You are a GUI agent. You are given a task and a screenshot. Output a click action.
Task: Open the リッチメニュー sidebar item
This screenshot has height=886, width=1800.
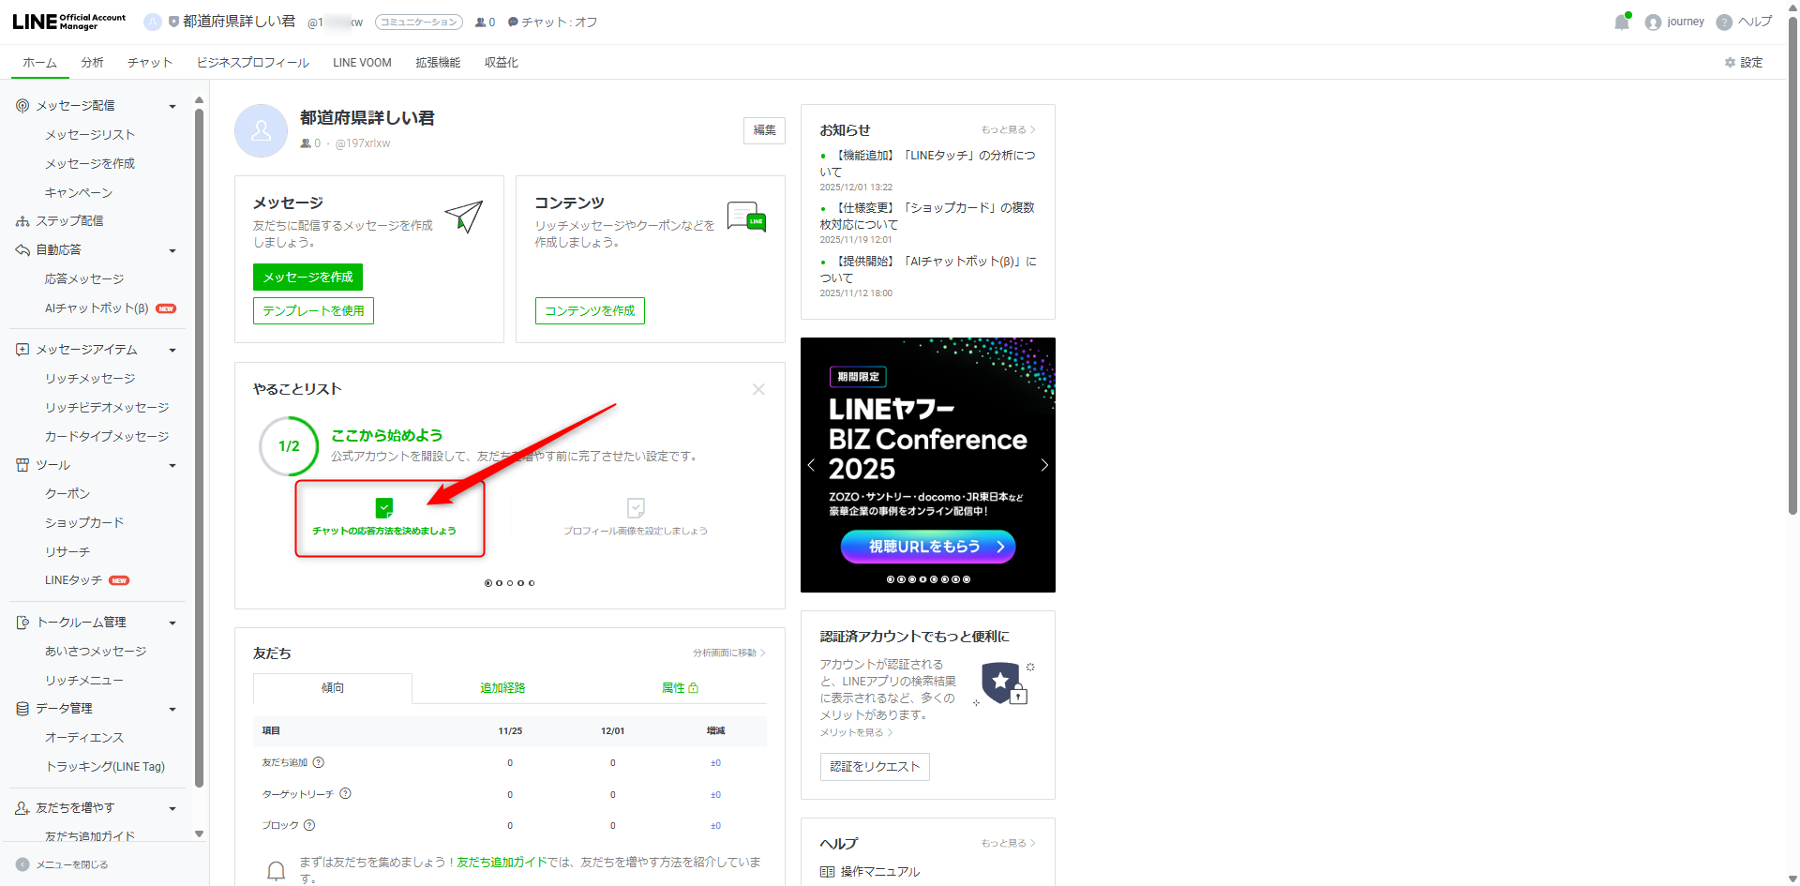pyautogui.click(x=84, y=681)
